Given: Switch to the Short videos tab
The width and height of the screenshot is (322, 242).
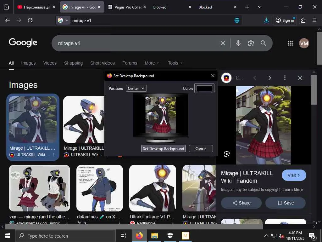Looking at the screenshot, I should tap(103, 63).
